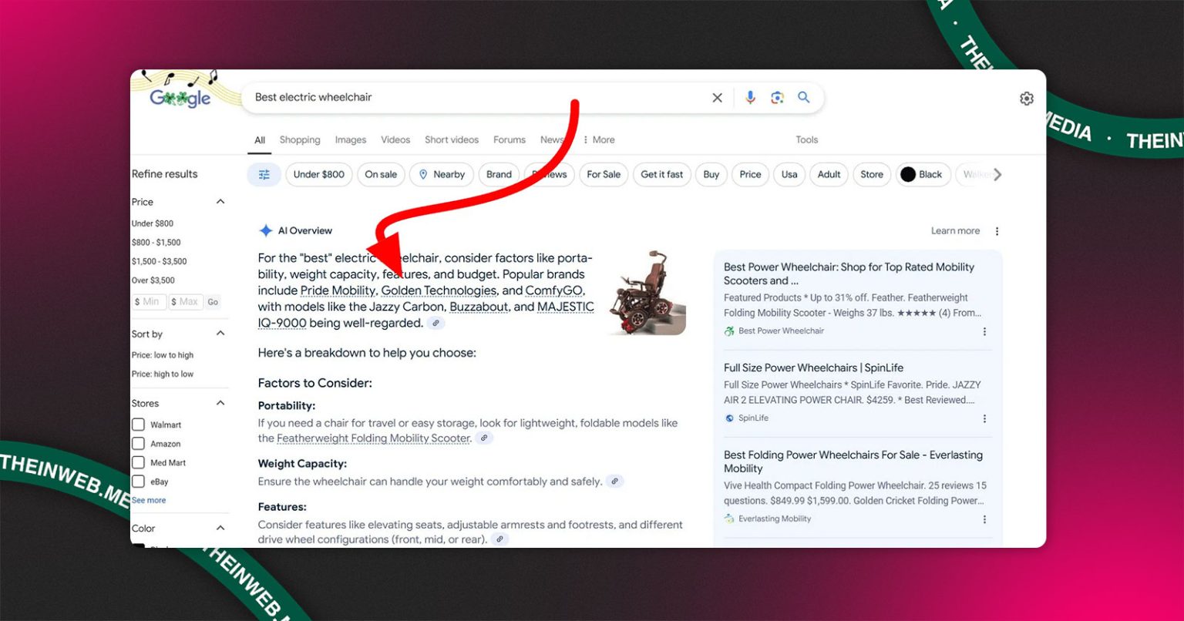This screenshot has height=621, width=1184.
Task: Open three-dot menu for SpinLife result
Action: click(984, 419)
